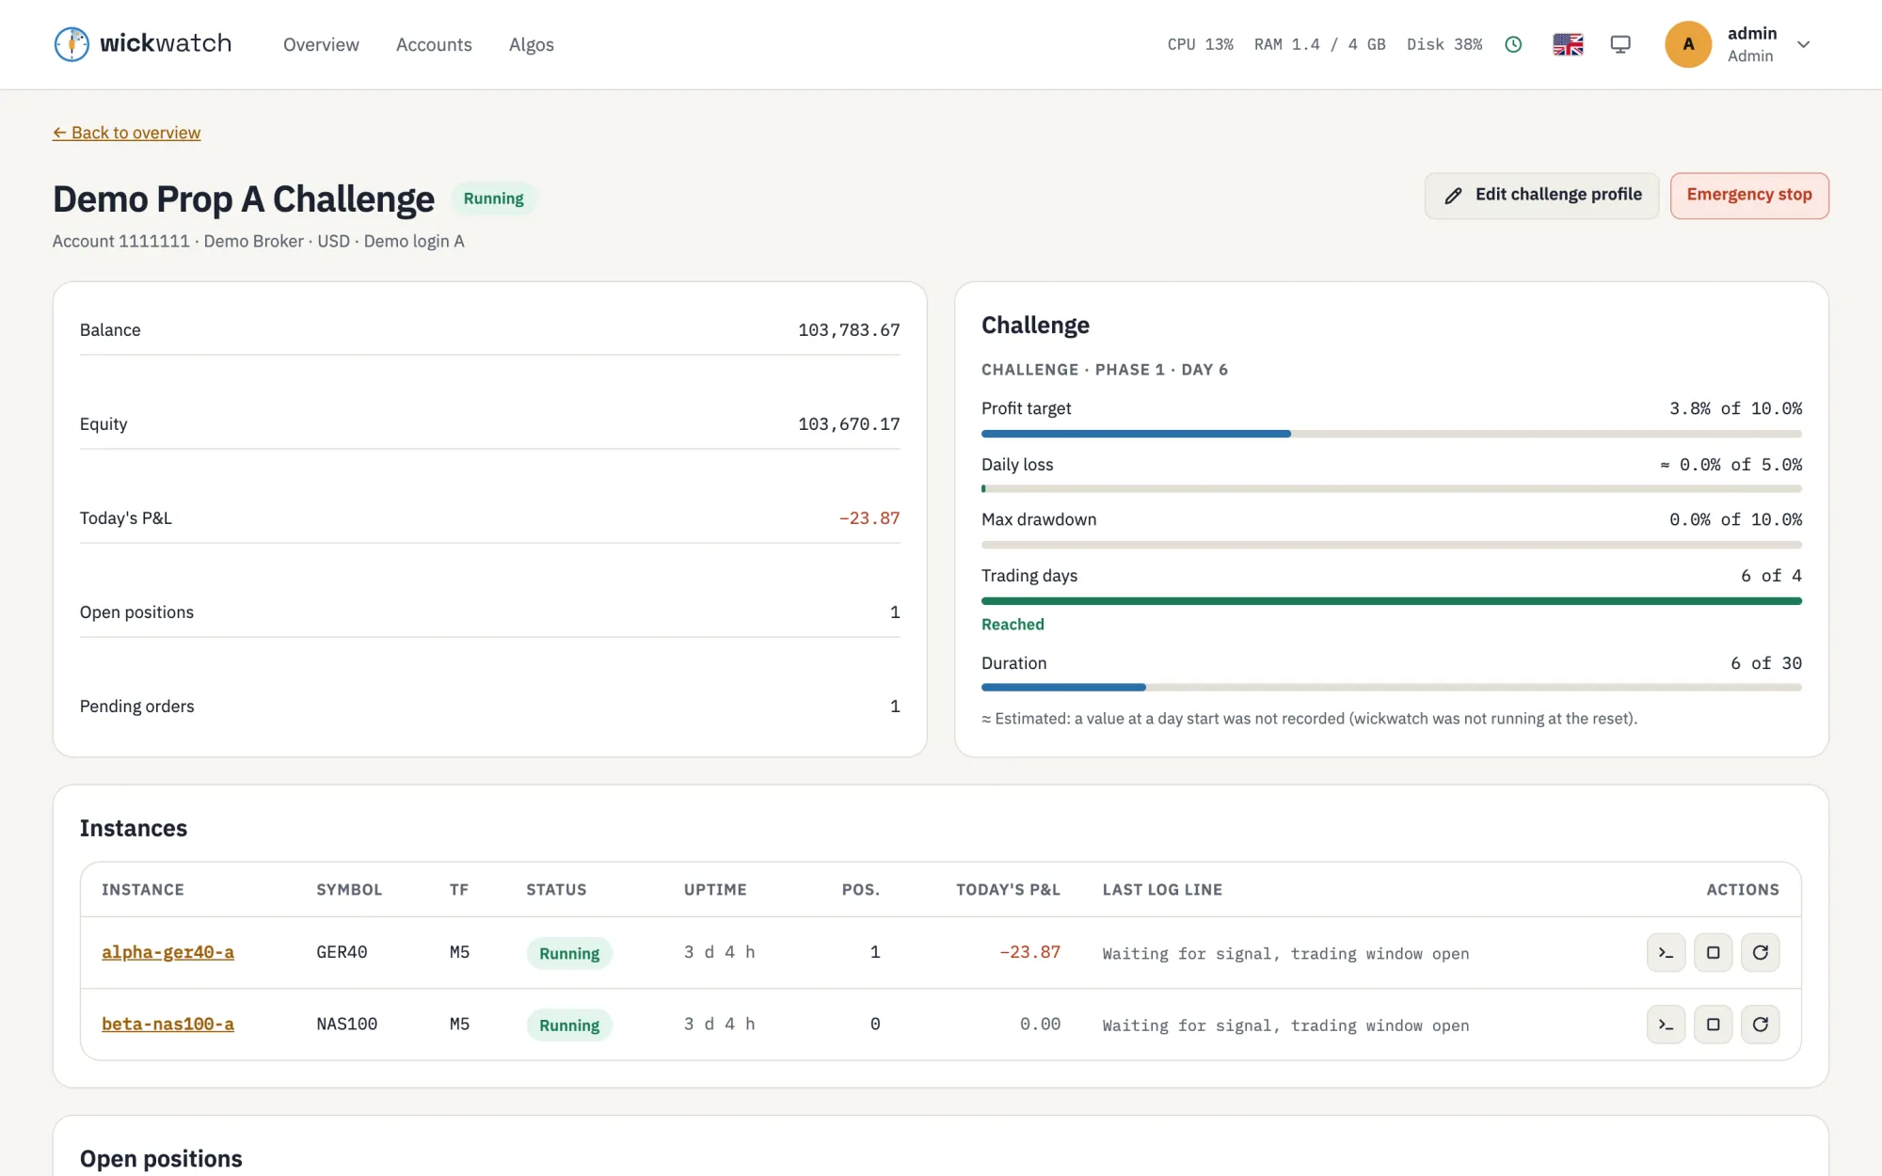Click the Pending orders row label
1882x1176 pixels.
136,707
